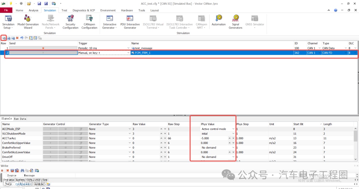The height and width of the screenshot is (189, 359).
Task: Select the Signals tab
Action: pyautogui.click(x=6, y=118)
